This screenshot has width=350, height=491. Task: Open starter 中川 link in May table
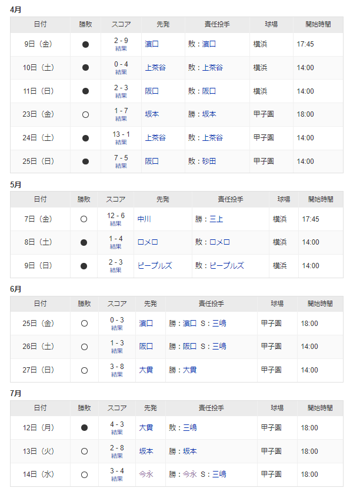pyautogui.click(x=144, y=219)
